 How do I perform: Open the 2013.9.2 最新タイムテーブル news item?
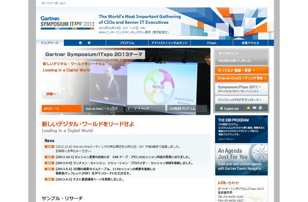click(106, 171)
